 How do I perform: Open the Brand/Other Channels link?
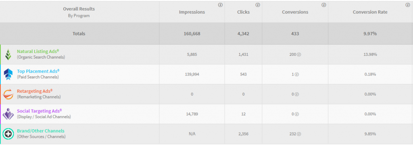coord(41,131)
